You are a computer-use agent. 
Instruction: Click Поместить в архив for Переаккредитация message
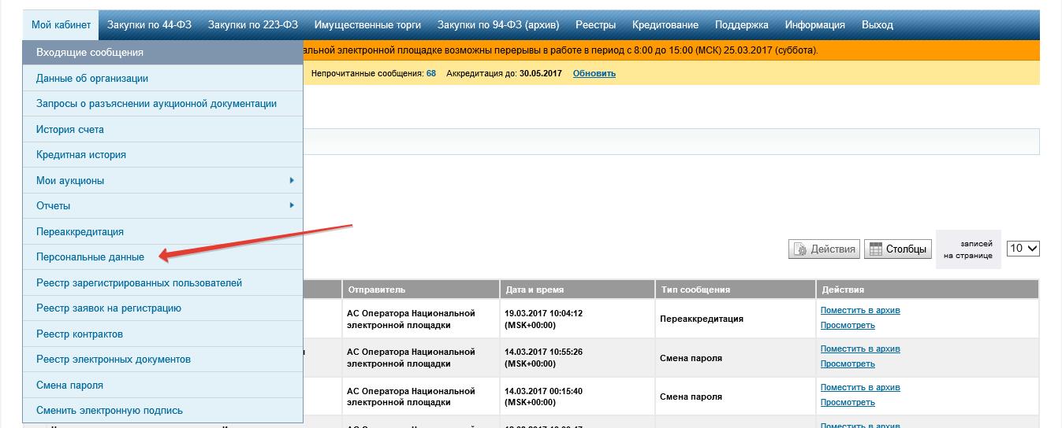860,310
